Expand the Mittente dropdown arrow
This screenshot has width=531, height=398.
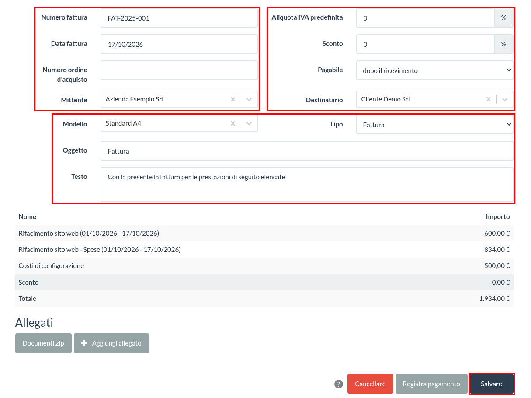(249, 99)
